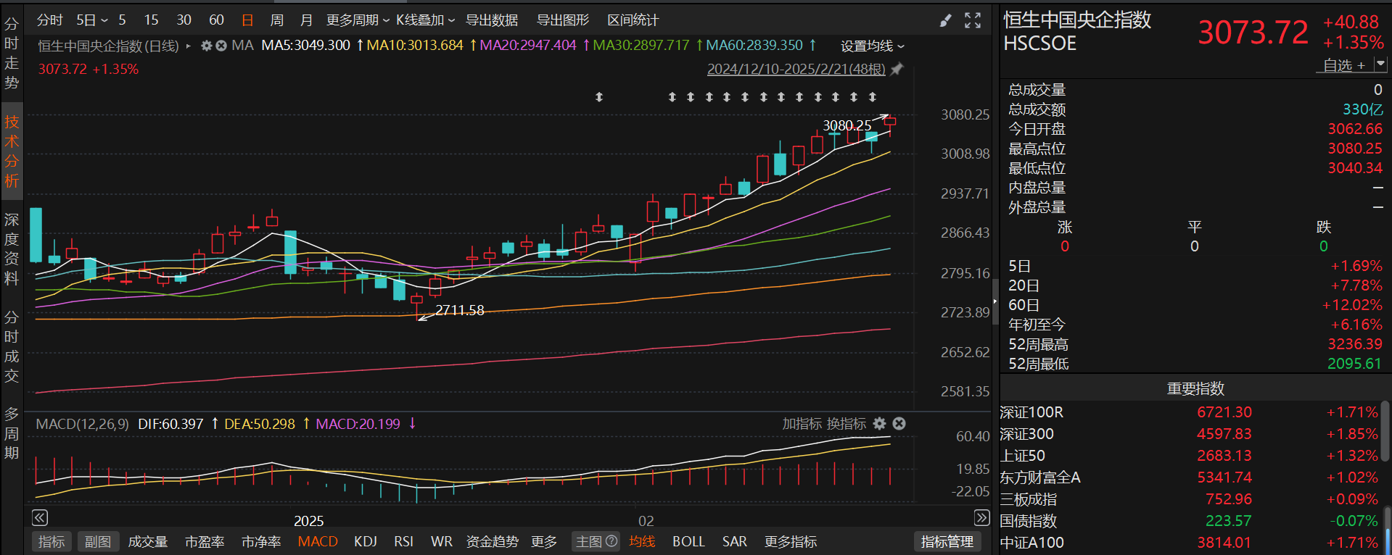Image resolution: width=1392 pixels, height=555 pixels.
Task: Open the 分时走势 sidebar tab
Action: pos(12,54)
